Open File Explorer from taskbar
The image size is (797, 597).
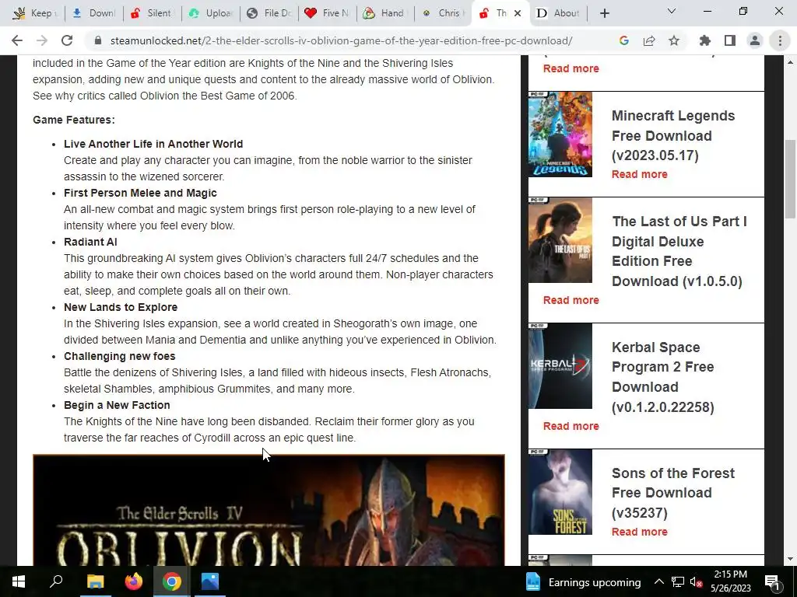(x=95, y=581)
